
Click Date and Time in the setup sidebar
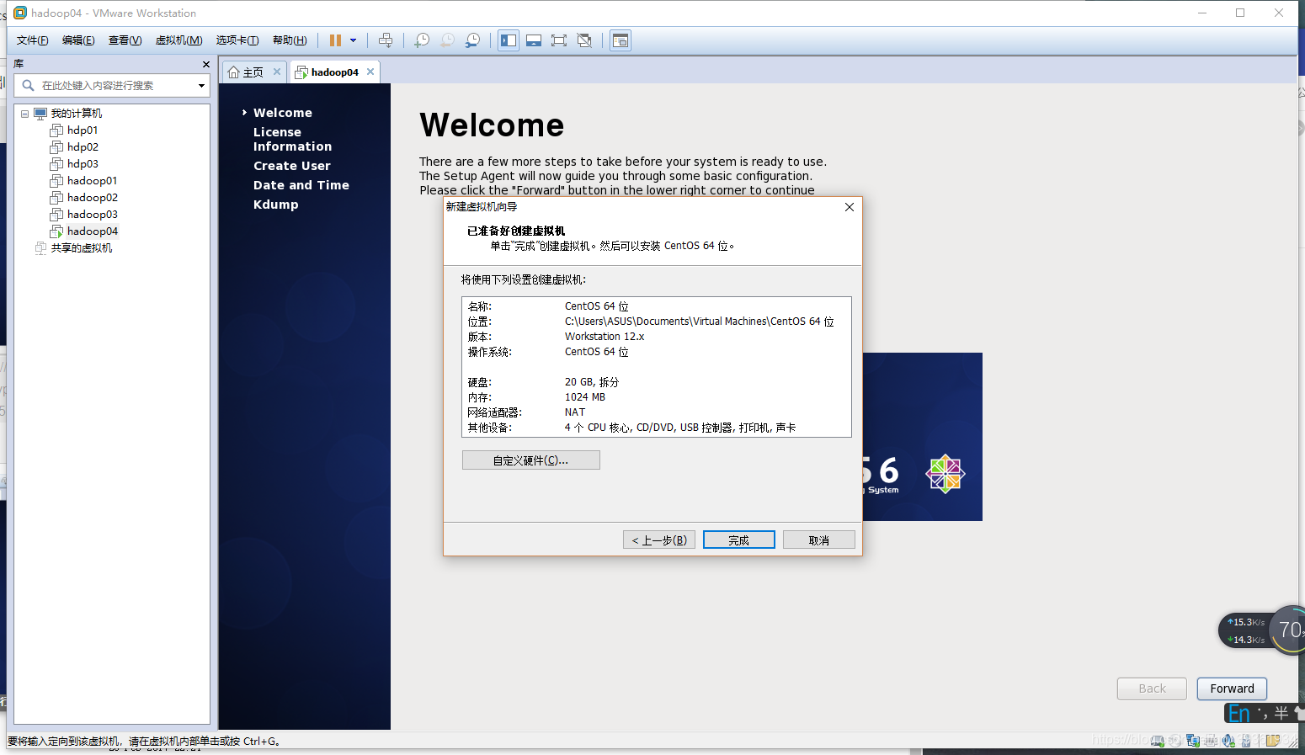pyautogui.click(x=301, y=185)
